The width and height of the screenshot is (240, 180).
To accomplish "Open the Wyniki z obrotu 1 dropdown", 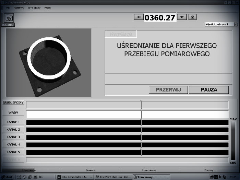I will pos(221,25).
